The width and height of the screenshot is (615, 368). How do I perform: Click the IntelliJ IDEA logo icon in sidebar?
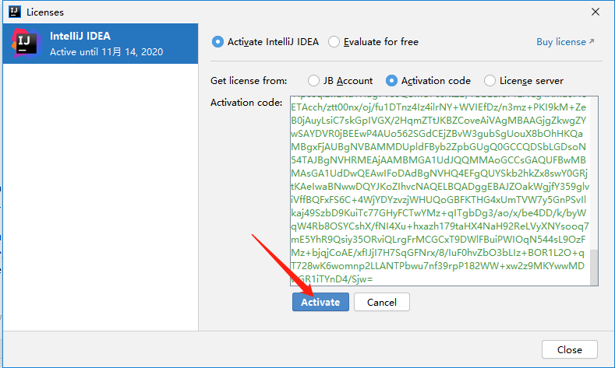[26, 44]
